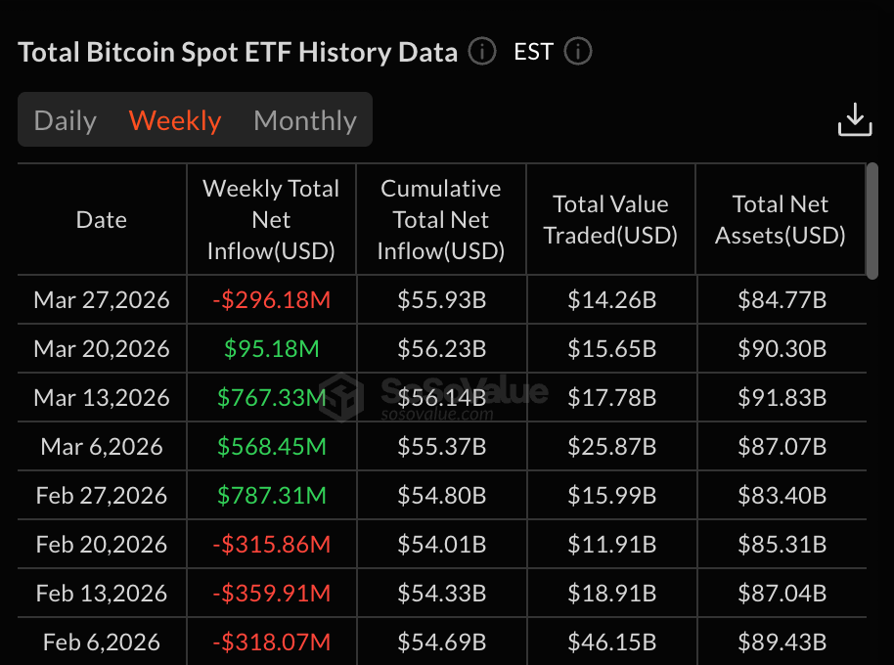Screen dimensions: 894x665
Task: Switch to the Daily tab
Action: [x=66, y=120]
